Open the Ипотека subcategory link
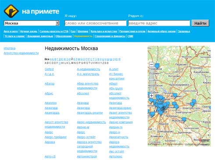 pyautogui.click(x=10, y=48)
